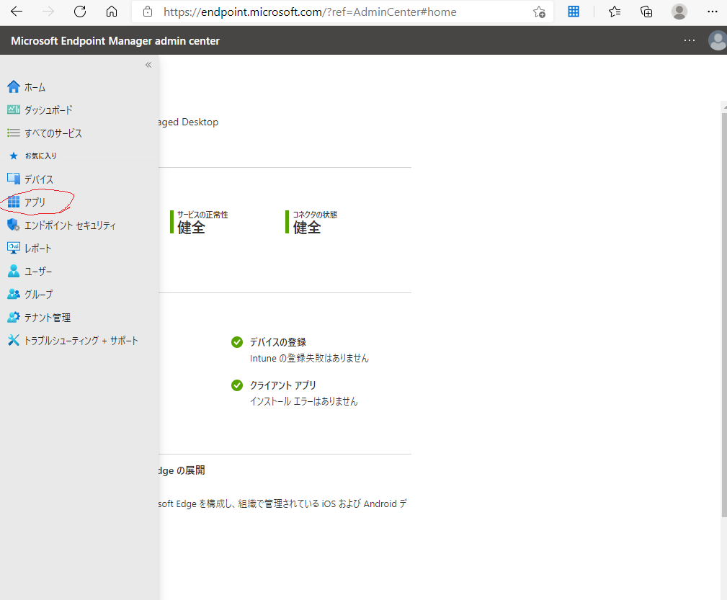Screen dimensions: 727x600
Task: Click the デバイス monitor icon
Action: 14,179
